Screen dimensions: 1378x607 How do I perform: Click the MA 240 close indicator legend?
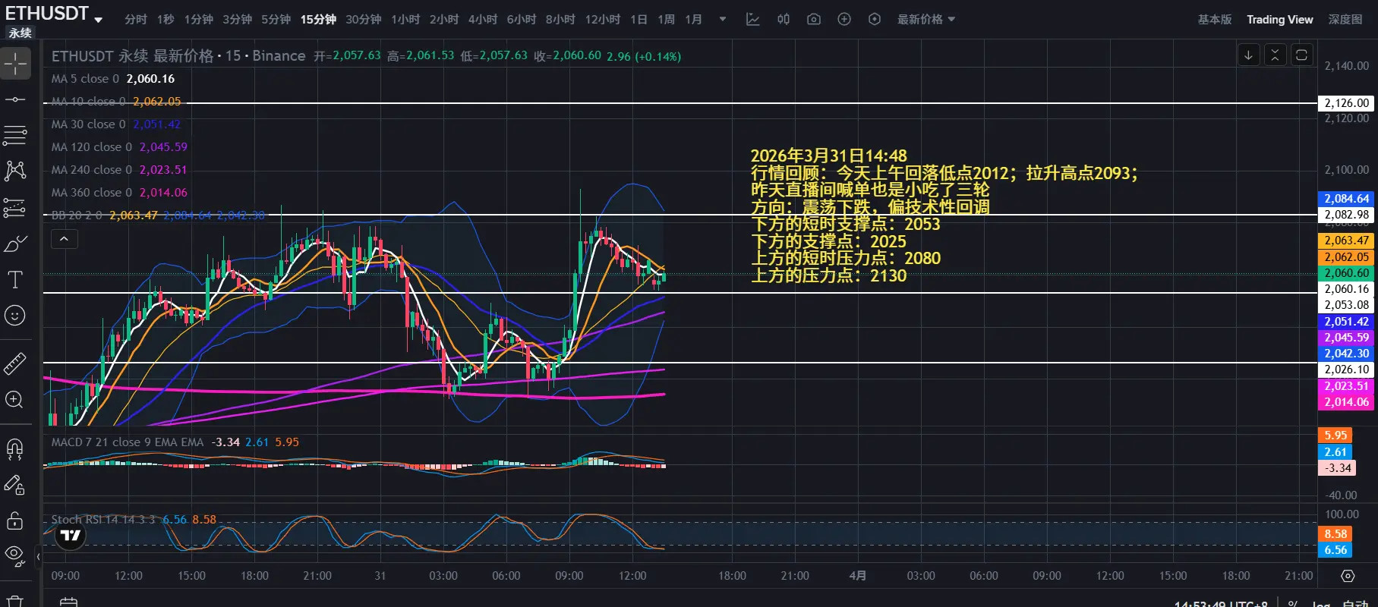point(119,170)
